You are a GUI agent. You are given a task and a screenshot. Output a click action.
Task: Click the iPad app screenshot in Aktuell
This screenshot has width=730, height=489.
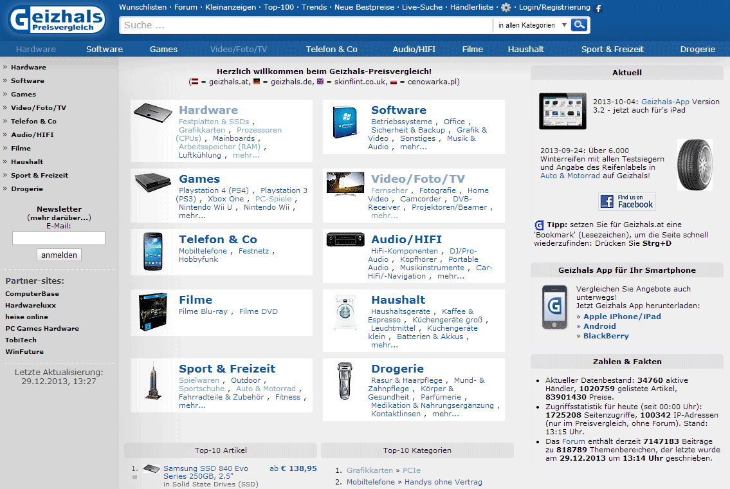[x=562, y=111]
